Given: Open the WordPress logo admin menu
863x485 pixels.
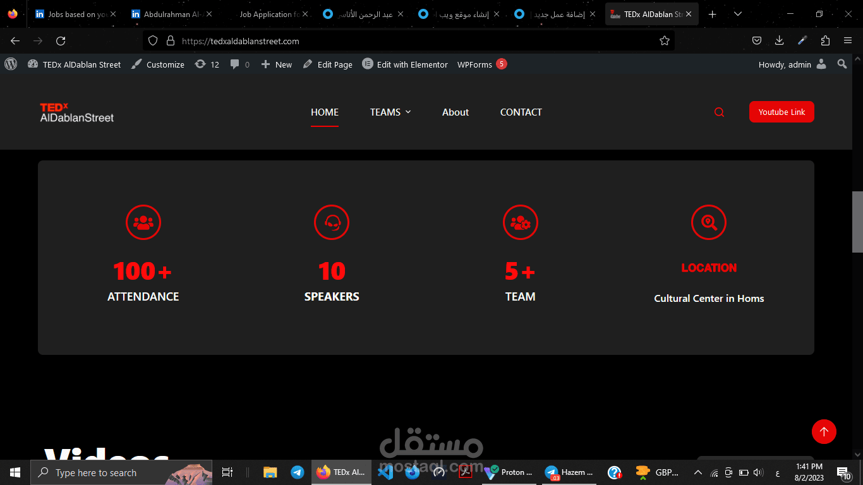Looking at the screenshot, I should pyautogui.click(x=11, y=64).
